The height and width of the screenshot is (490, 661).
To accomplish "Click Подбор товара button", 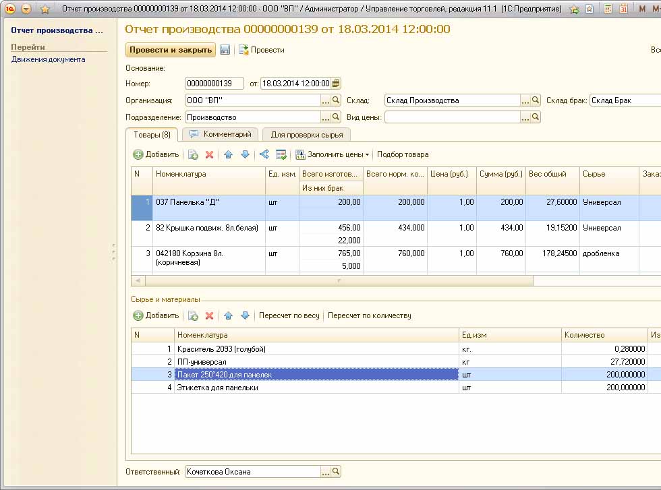I will click(403, 154).
